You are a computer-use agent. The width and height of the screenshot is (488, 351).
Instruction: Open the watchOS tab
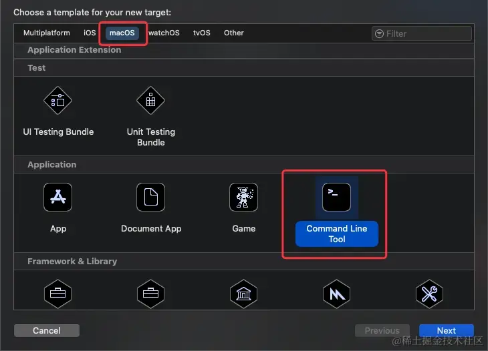coord(164,33)
